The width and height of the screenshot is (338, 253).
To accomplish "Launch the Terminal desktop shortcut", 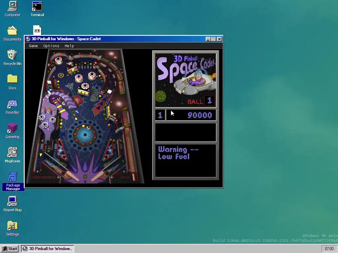I will coord(37,9).
